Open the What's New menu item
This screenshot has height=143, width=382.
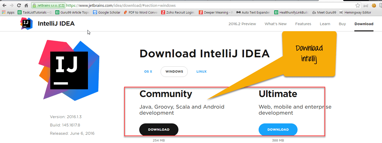click(x=276, y=24)
